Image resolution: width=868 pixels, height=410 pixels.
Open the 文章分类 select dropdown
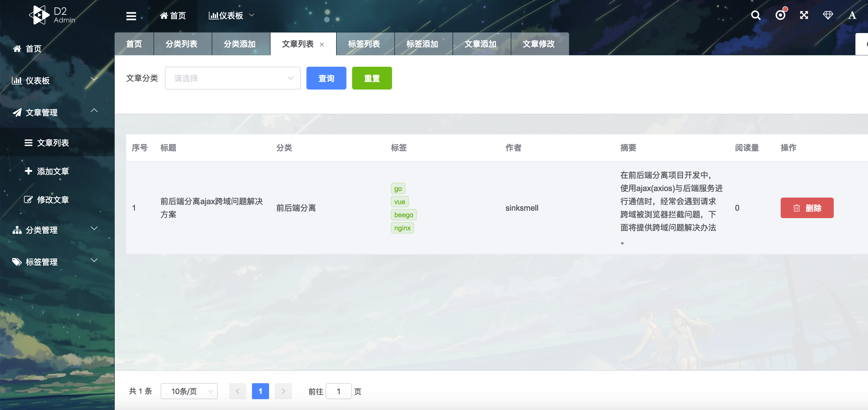tap(233, 78)
